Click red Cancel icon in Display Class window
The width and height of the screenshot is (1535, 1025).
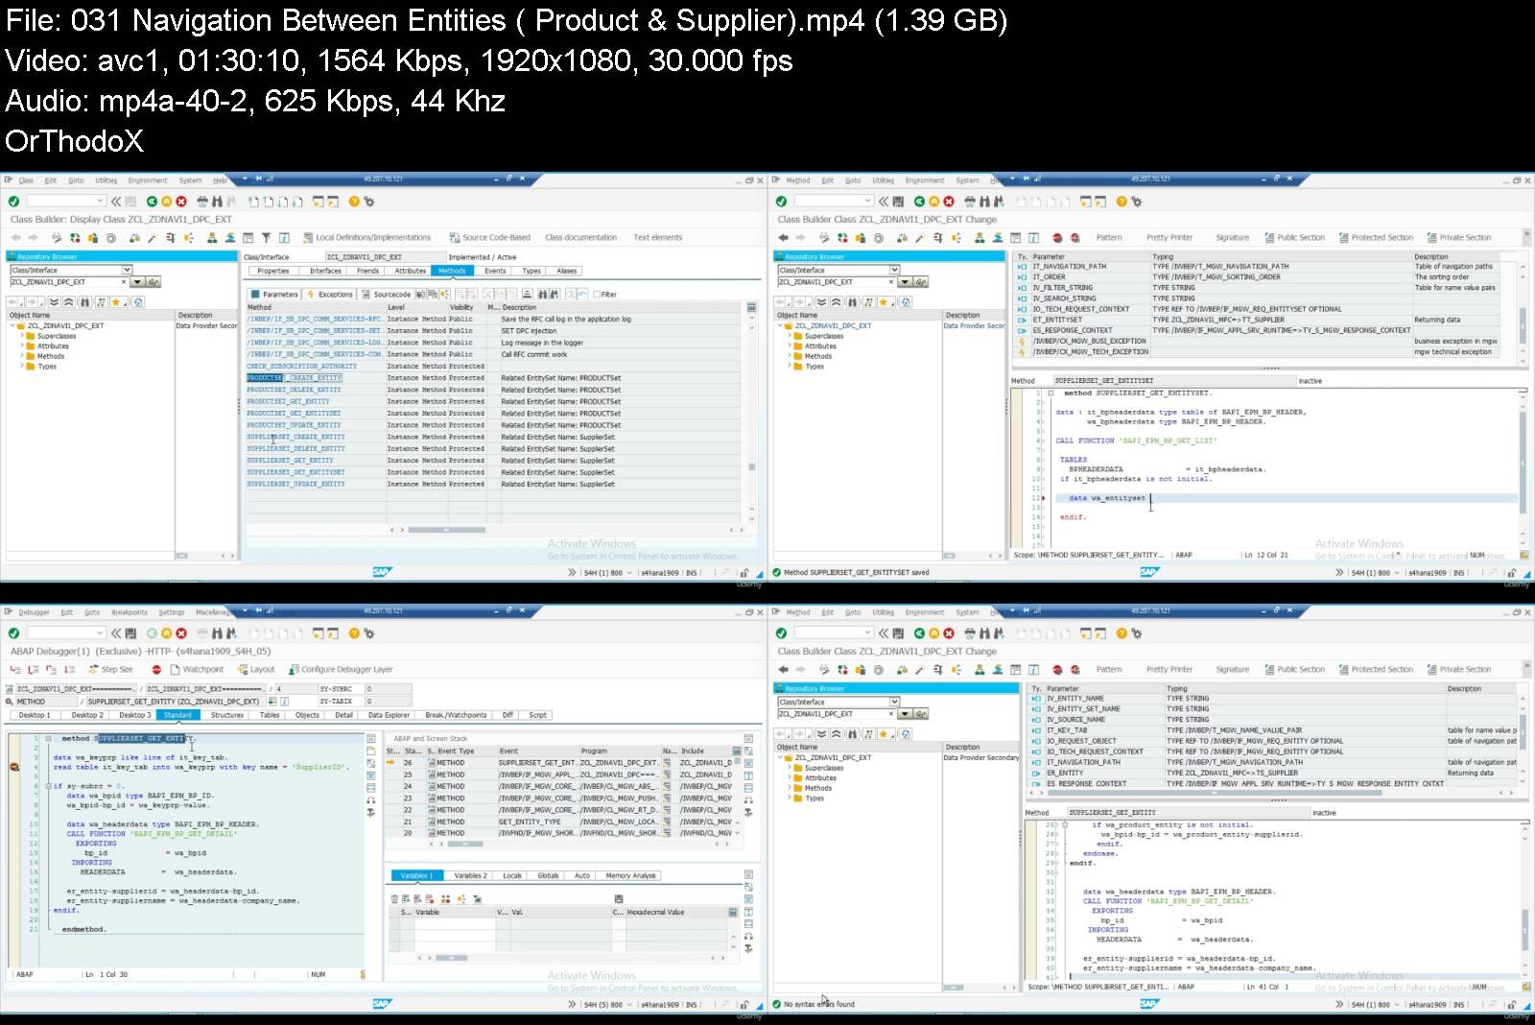coord(180,202)
